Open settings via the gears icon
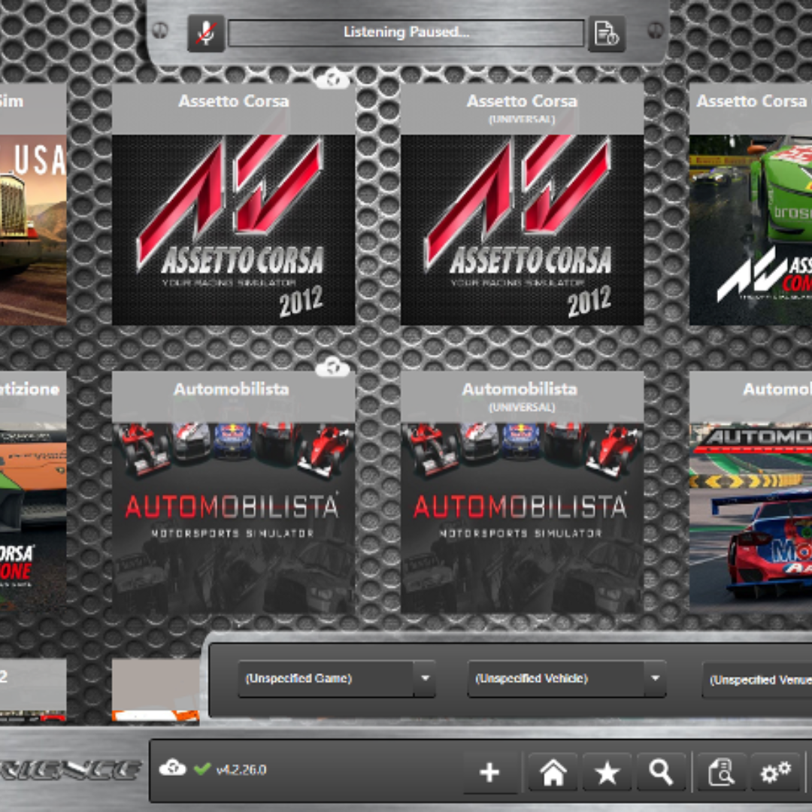The width and height of the screenshot is (812, 812). tap(775, 772)
